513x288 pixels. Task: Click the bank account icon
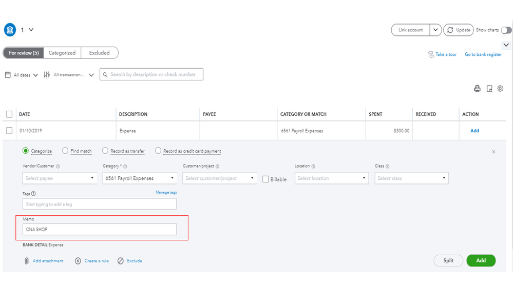pos(10,30)
